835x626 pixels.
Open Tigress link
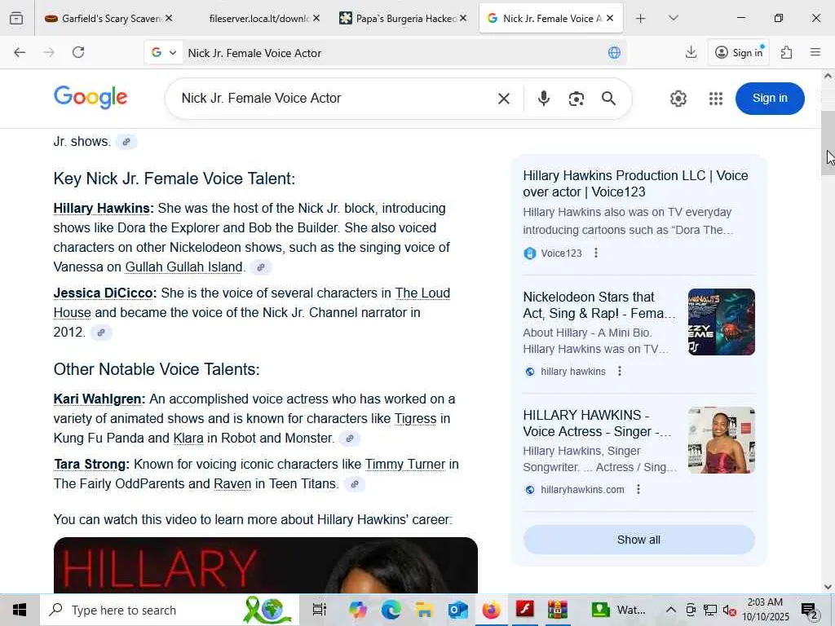tap(415, 419)
